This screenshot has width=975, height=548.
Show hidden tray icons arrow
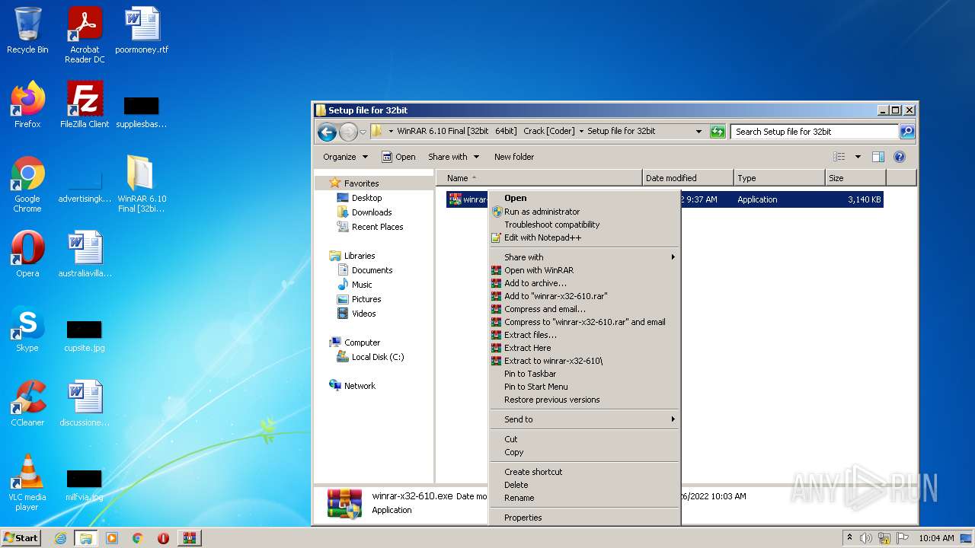click(x=849, y=538)
